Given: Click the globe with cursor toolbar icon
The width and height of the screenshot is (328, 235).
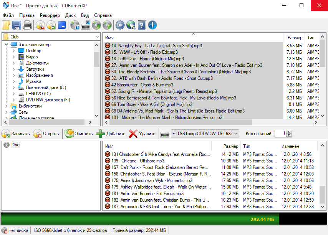Looking at the screenshot, I should (131, 25).
